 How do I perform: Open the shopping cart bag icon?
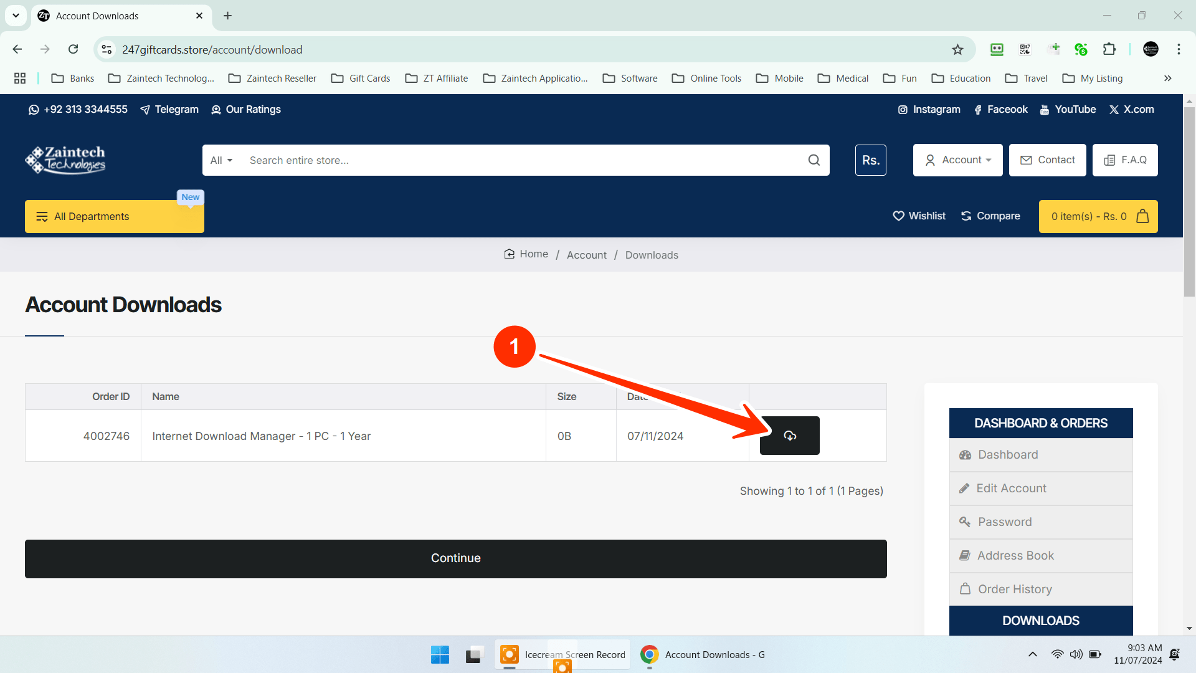pos(1142,216)
